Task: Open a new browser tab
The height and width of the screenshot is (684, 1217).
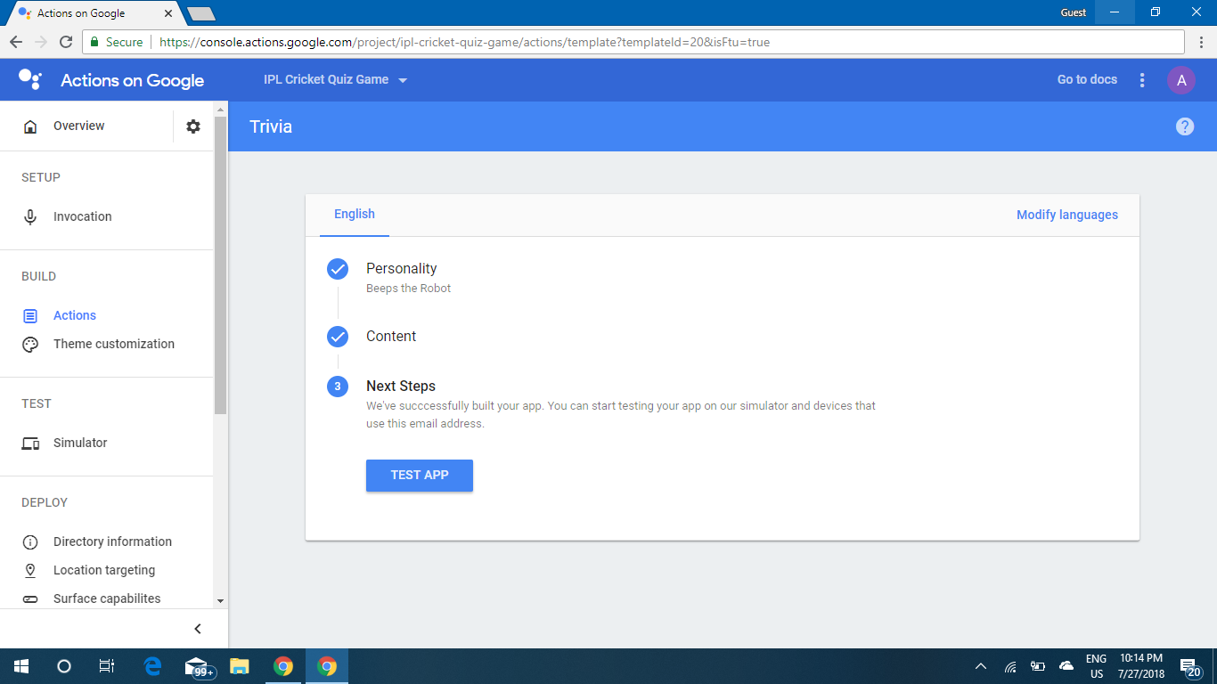Action: (x=201, y=13)
